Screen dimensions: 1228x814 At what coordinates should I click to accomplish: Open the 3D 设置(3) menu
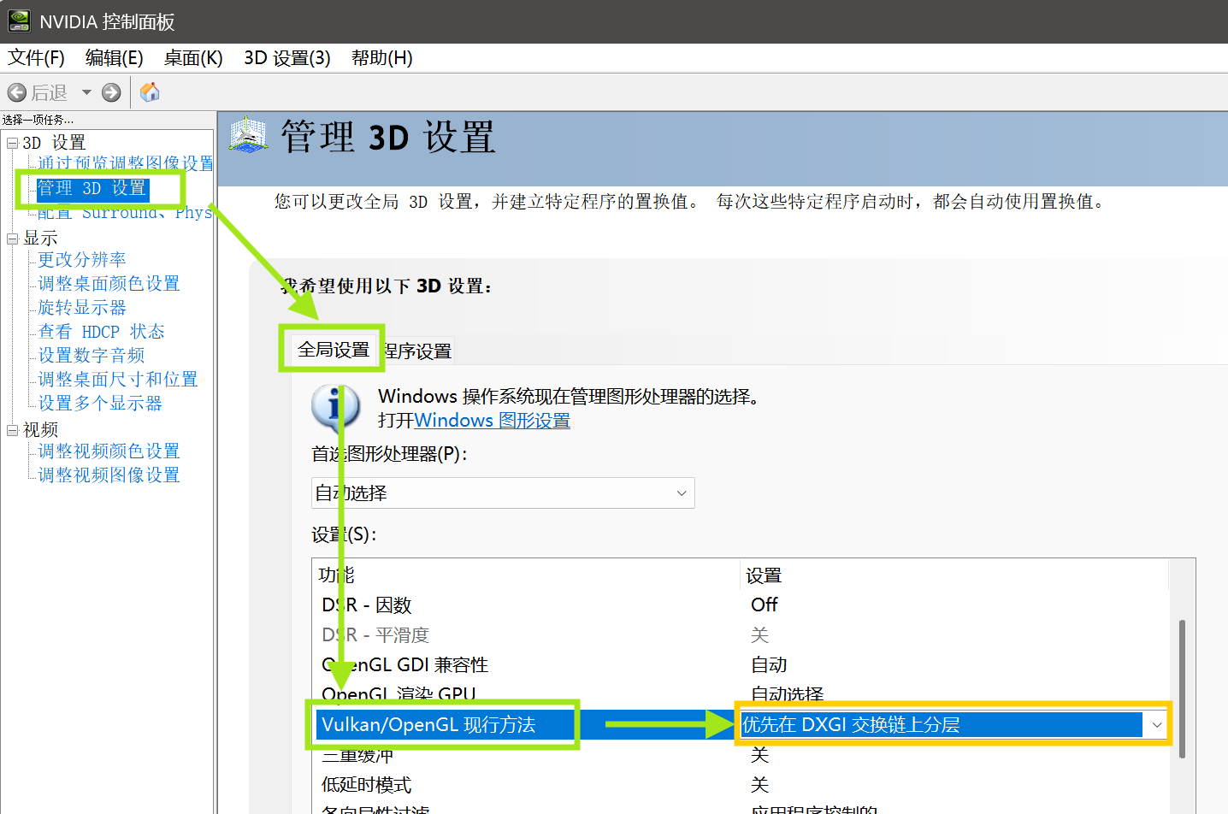coord(287,58)
